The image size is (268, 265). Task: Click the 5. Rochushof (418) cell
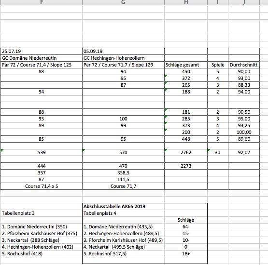click(42, 254)
